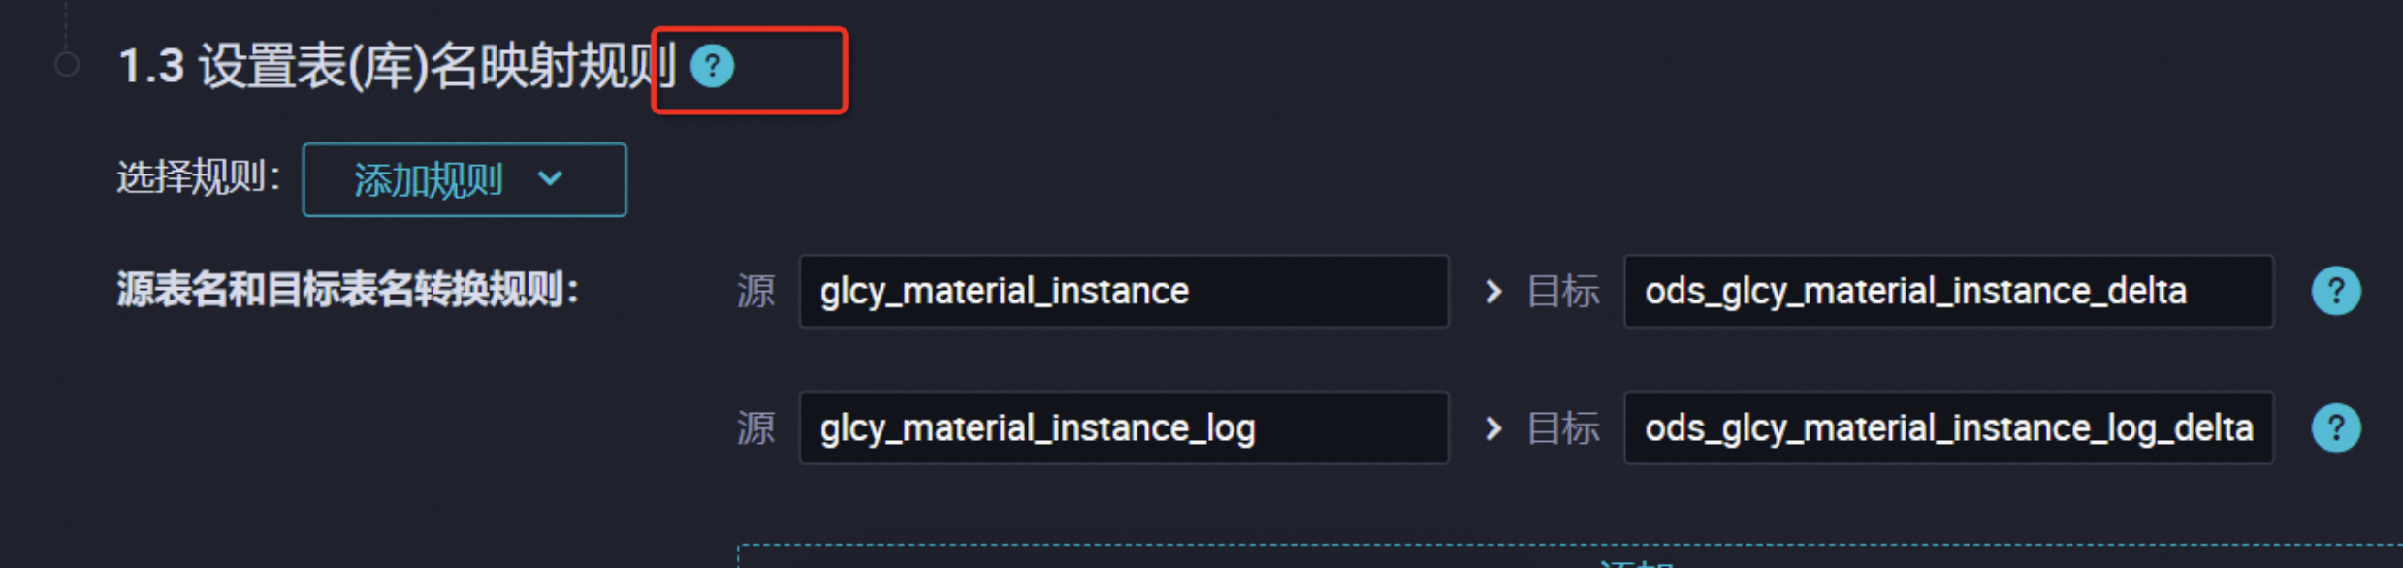The image size is (2403, 568).
Task: Select the step circle marker beside section 1.3
Action: tap(67, 65)
